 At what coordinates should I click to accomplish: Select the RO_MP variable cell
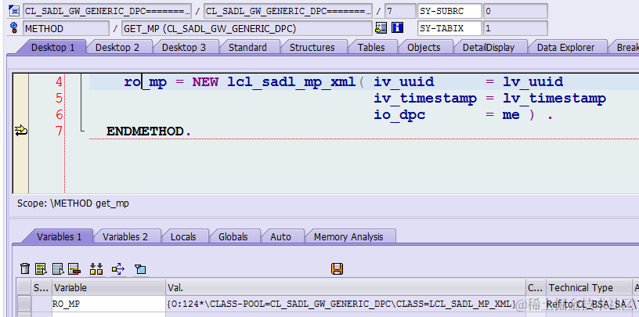click(109, 304)
